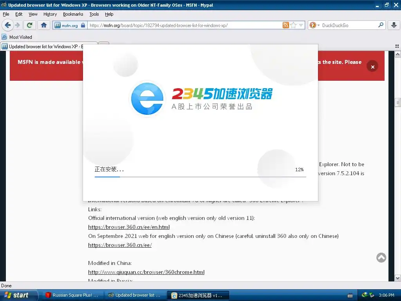Go back using the browser back arrow
The height and width of the screenshot is (301, 401).
(8, 25)
